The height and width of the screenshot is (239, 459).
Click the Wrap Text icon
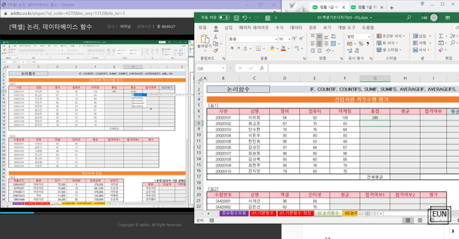click(334, 36)
